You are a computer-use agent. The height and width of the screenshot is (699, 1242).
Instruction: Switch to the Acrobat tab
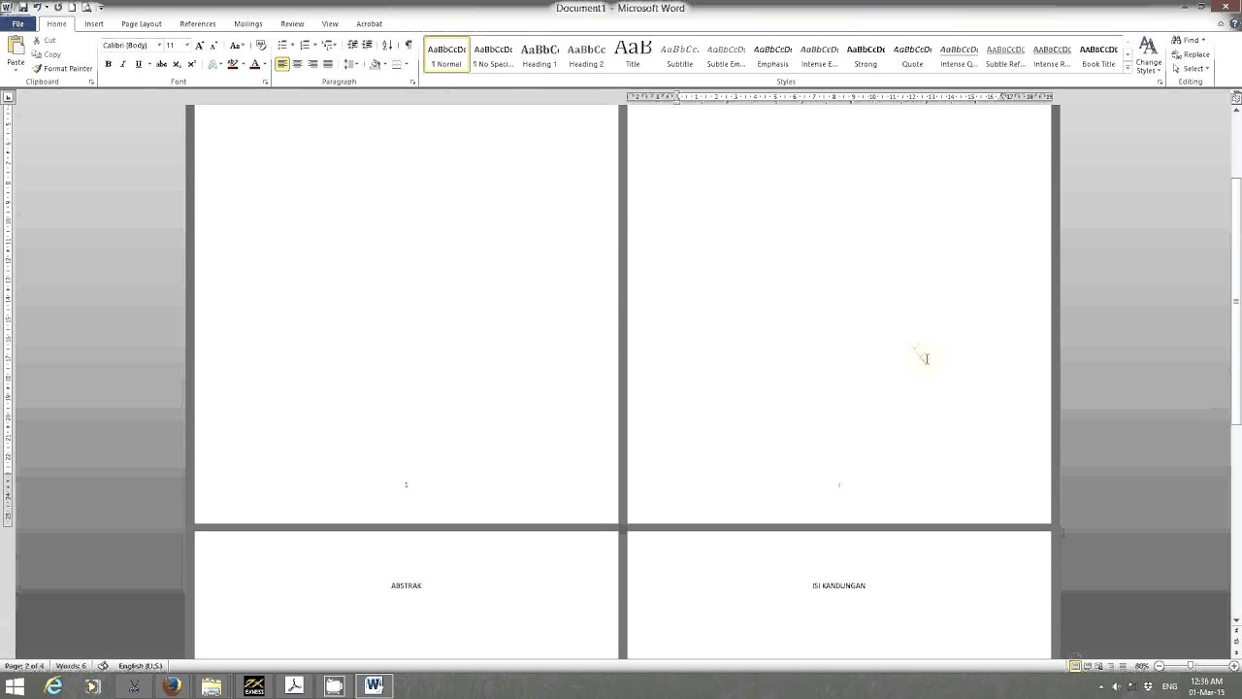pos(369,23)
